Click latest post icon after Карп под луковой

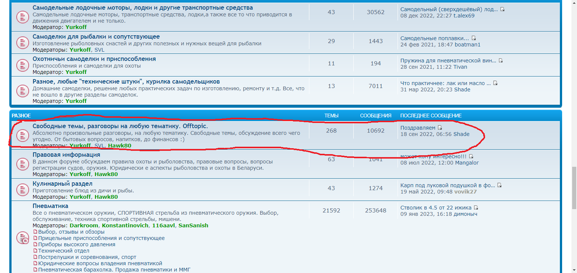pyautogui.click(x=500, y=185)
